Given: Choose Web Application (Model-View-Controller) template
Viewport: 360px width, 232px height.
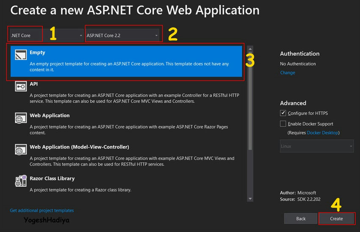Looking at the screenshot, I should [126, 155].
